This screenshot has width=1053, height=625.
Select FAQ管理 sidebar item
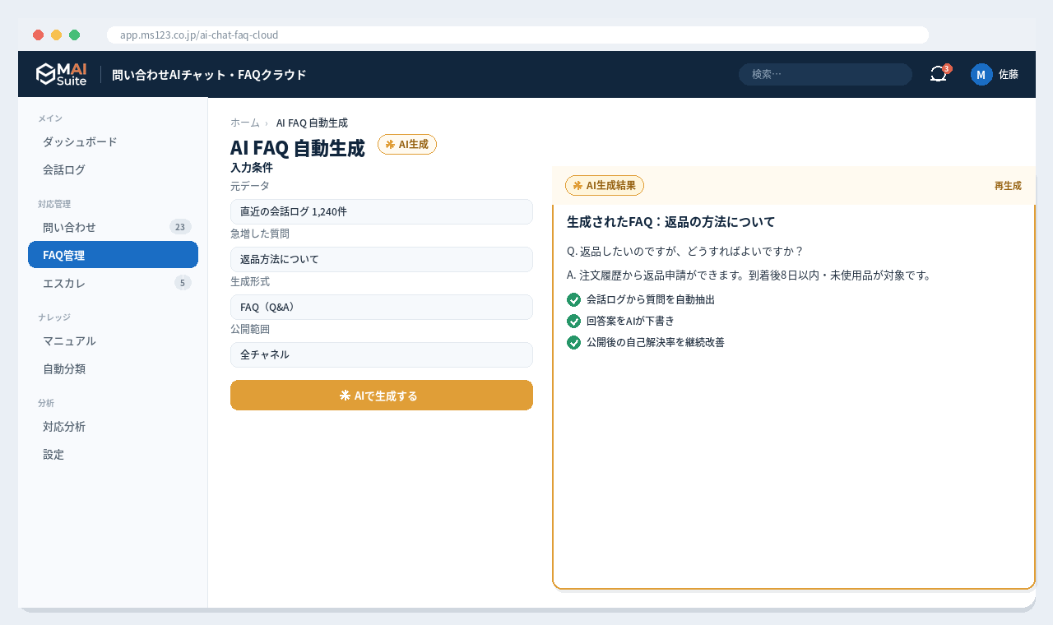pos(113,255)
